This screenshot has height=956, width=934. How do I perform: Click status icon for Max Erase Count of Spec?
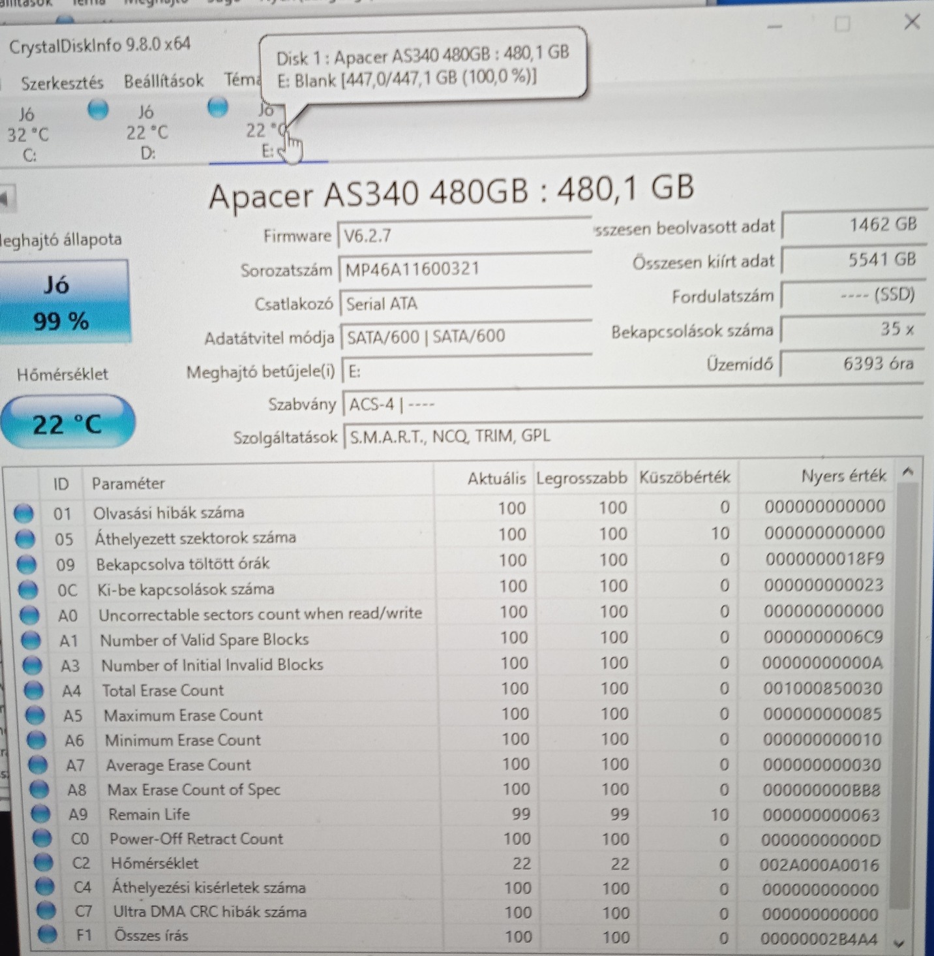[x=40, y=790]
